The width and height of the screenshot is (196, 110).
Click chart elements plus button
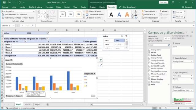coord(101,60)
